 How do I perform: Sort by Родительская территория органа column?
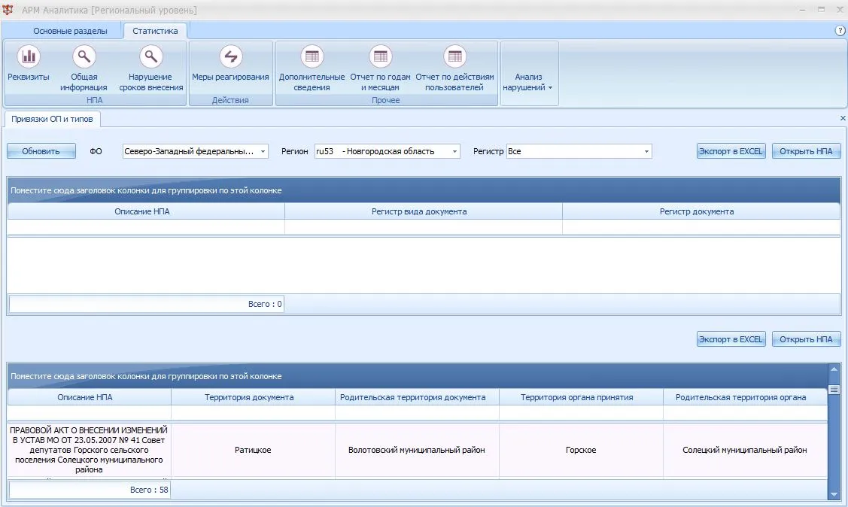(x=745, y=397)
